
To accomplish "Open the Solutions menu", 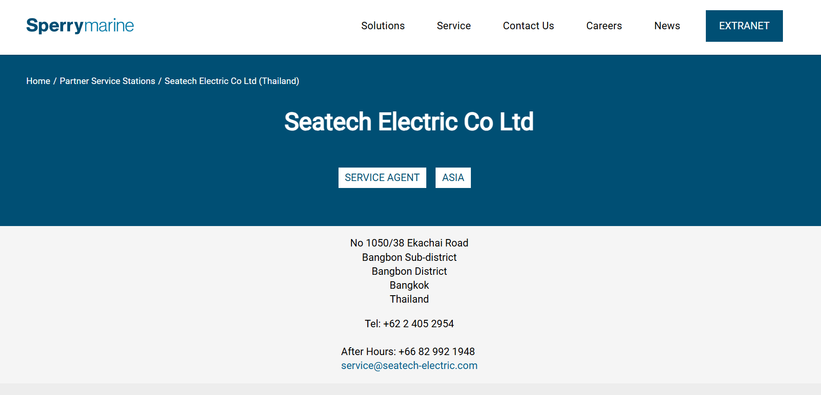I will click(x=383, y=26).
